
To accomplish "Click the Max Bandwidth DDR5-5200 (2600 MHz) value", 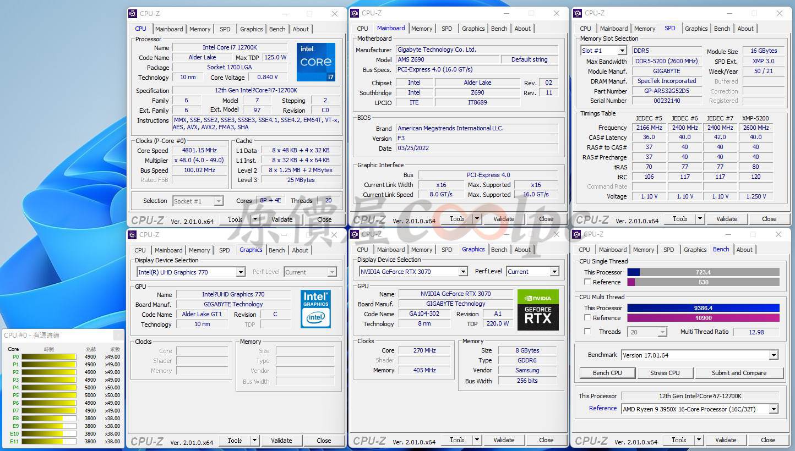I will [x=667, y=62].
